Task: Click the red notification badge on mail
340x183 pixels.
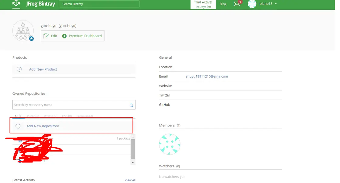Action: coord(240,2)
